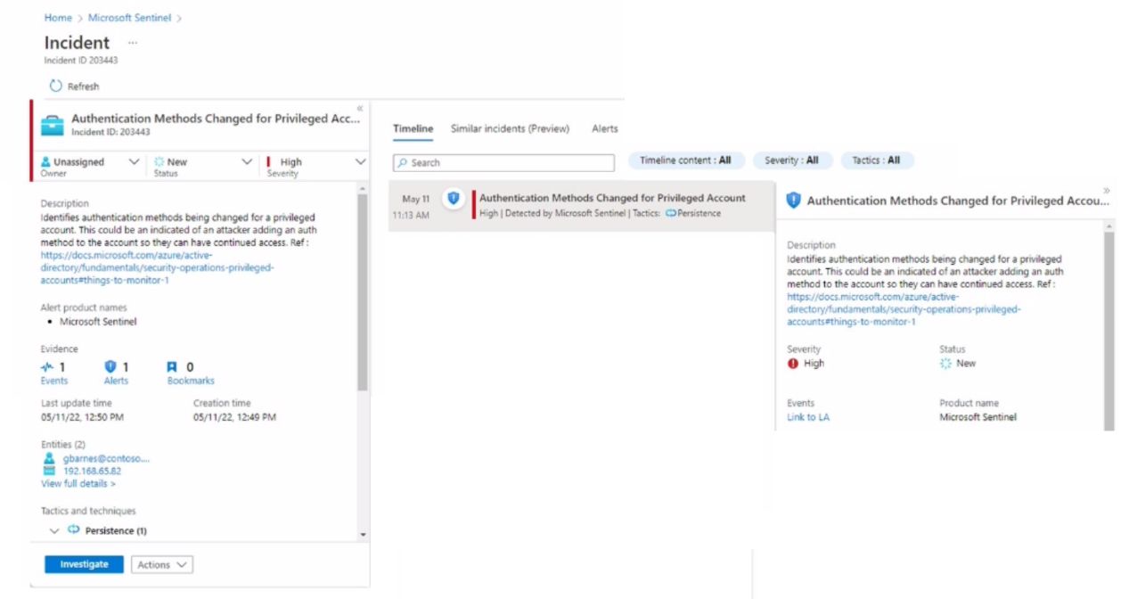Click the gbarnes user entity icon
This screenshot has height=599, width=1129.
tap(49, 458)
